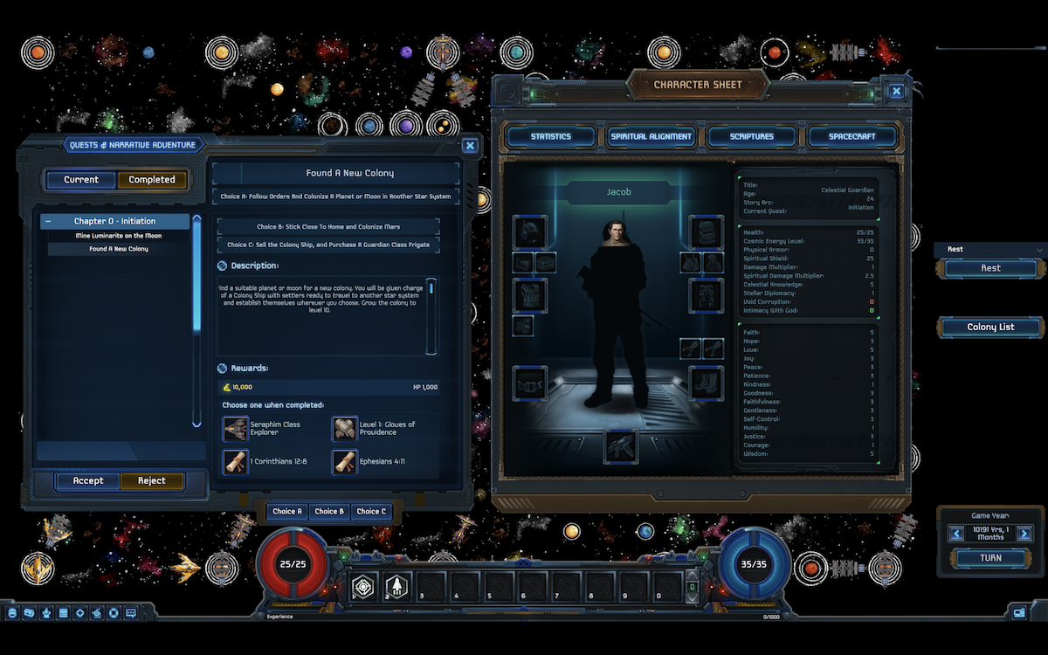
Task: Open the disc icon in the bottom-left toolbar
Action: pyautogui.click(x=114, y=613)
